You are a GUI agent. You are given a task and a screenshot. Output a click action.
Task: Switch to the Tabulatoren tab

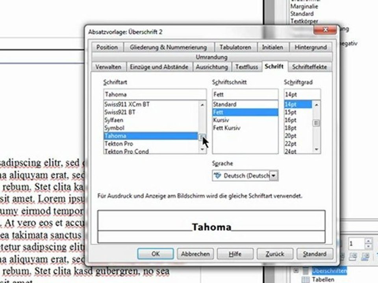(235, 47)
